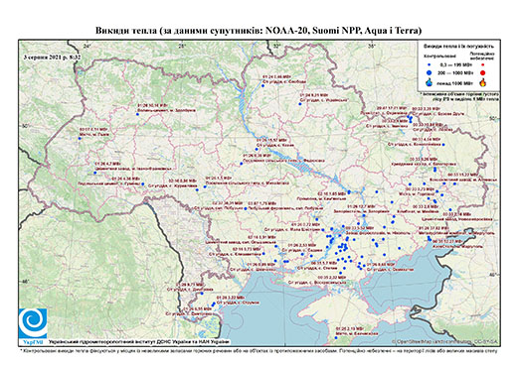Click the small red dot legend symbol
Viewport: 517px width, 365px height.
click(x=483, y=65)
